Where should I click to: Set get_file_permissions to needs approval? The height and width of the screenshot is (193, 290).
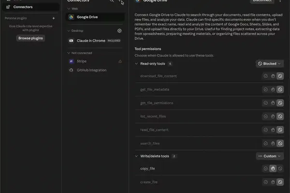(273, 103)
